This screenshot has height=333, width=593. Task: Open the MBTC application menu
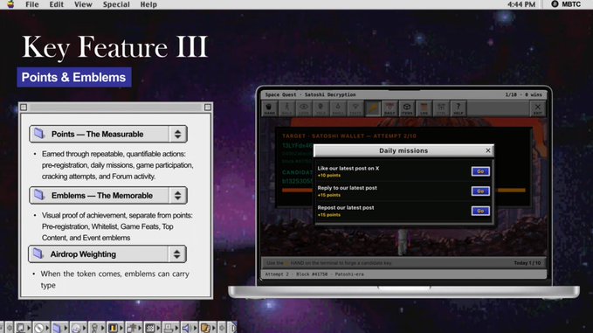point(566,4)
